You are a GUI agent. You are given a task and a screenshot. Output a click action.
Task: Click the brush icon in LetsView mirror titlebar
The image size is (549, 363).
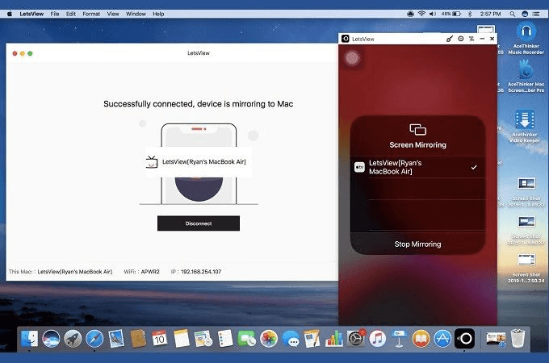click(450, 39)
